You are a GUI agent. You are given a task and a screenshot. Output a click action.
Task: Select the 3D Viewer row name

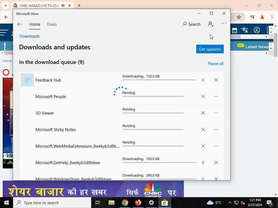point(45,113)
